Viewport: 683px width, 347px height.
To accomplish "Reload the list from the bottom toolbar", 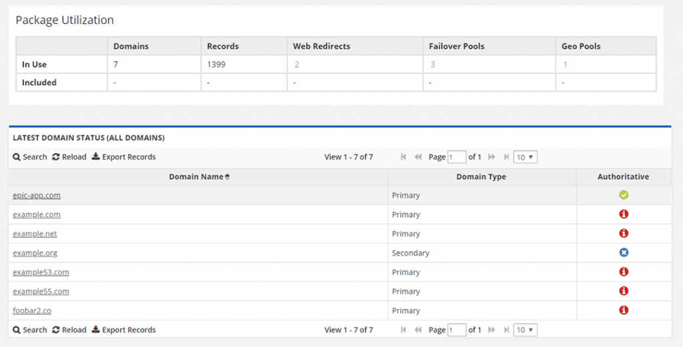I will pos(69,330).
